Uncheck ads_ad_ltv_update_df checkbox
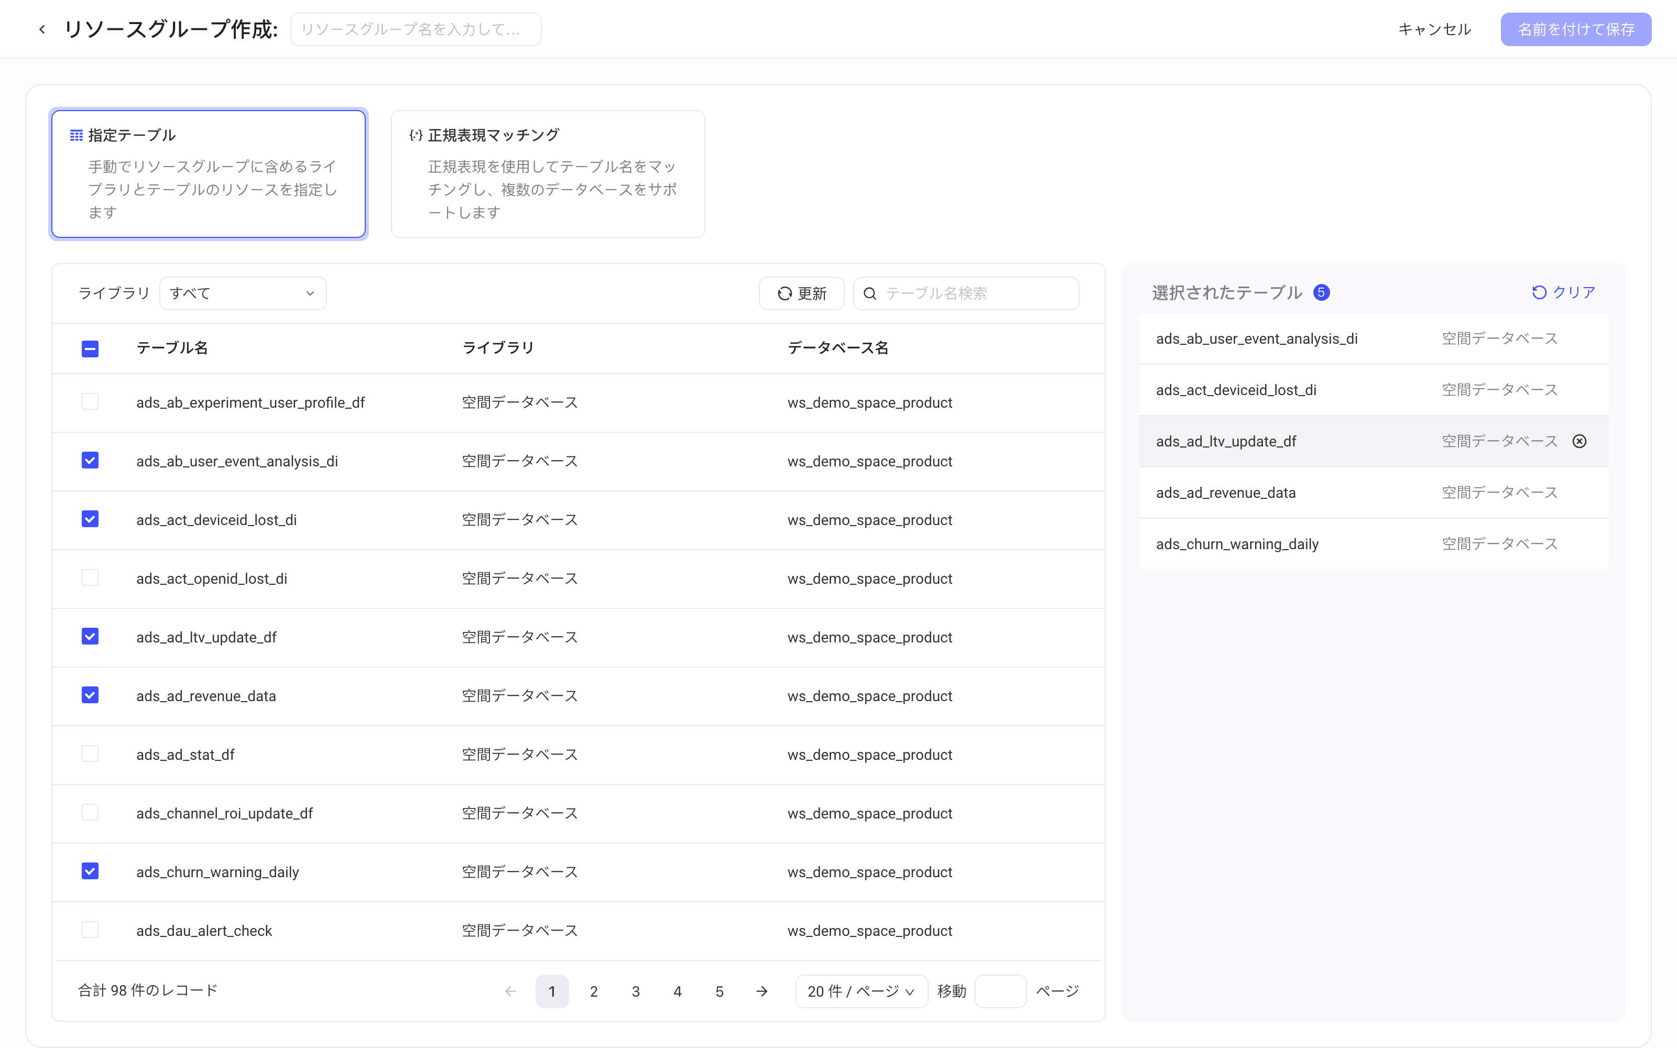 point(90,636)
